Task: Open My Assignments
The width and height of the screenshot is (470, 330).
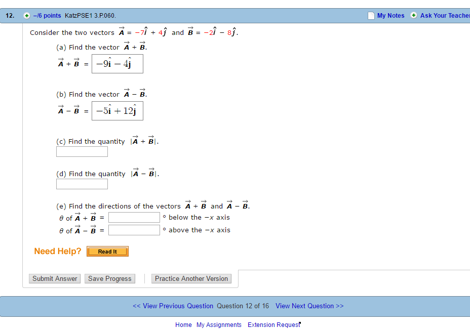Action: click(x=219, y=324)
